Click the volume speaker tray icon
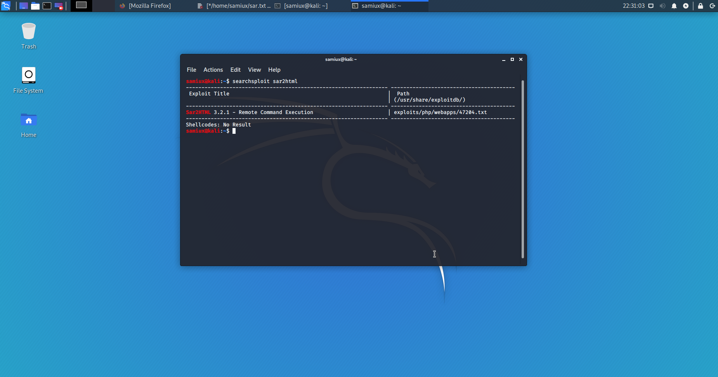This screenshot has width=718, height=377. coord(663,6)
